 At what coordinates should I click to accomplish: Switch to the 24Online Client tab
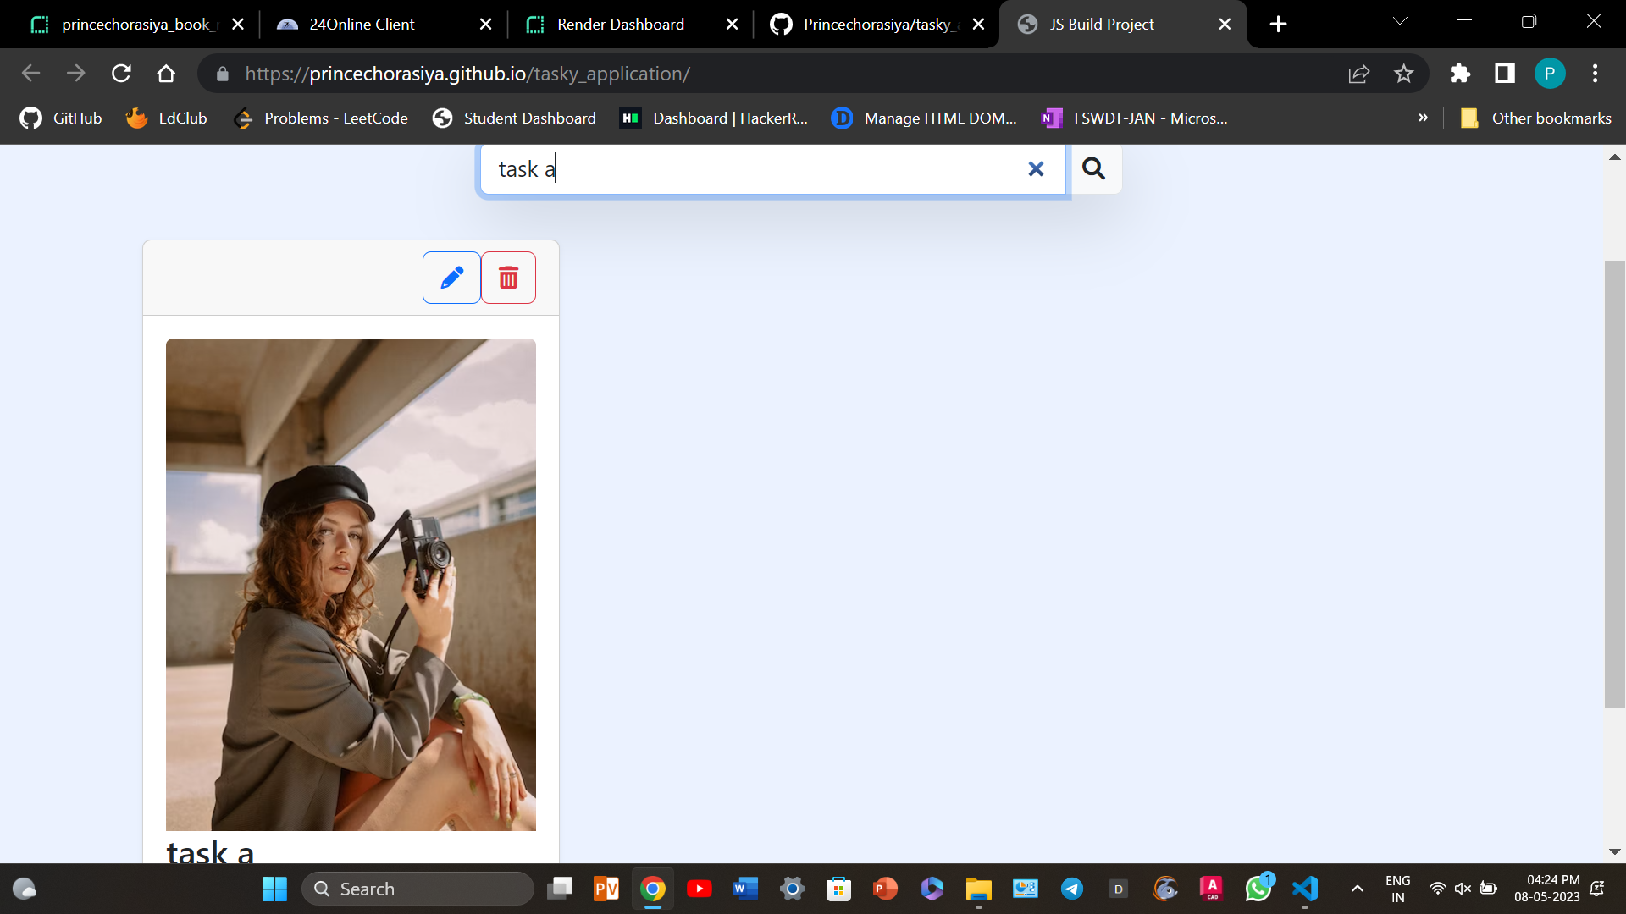click(x=362, y=25)
